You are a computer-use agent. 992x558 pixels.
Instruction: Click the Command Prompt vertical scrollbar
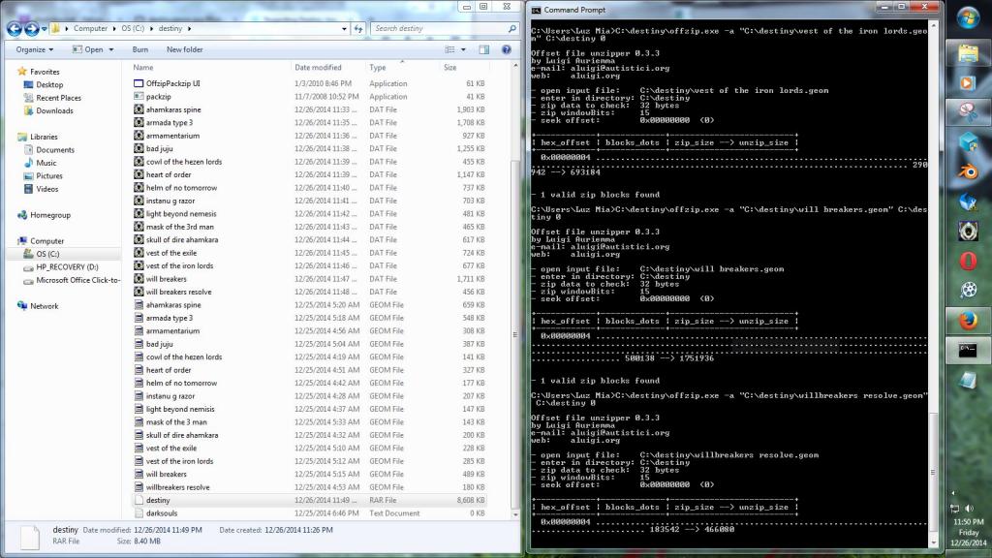933,470
